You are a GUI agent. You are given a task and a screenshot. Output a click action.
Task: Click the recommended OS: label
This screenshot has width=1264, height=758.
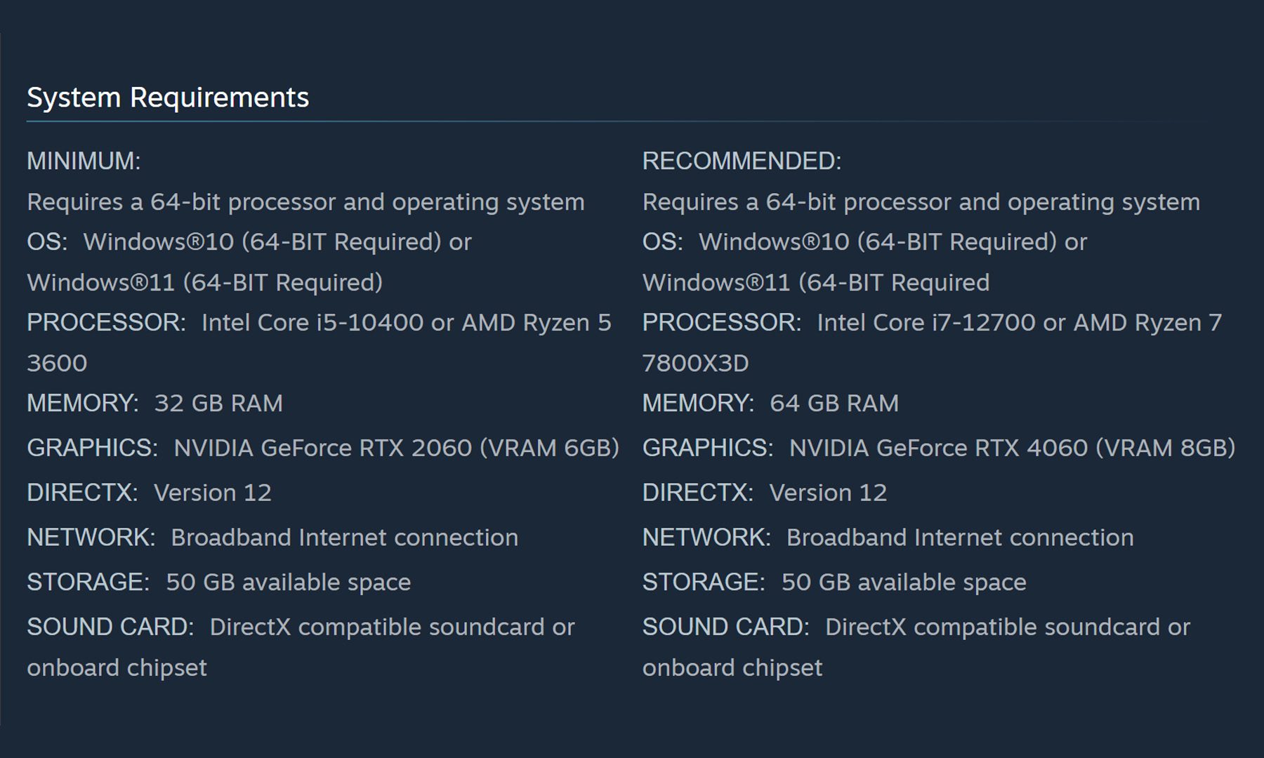click(663, 242)
